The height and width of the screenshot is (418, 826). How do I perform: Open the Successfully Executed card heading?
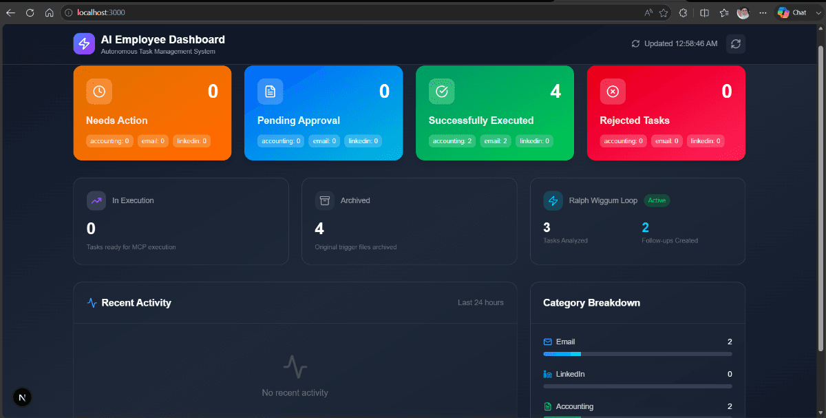coord(481,121)
